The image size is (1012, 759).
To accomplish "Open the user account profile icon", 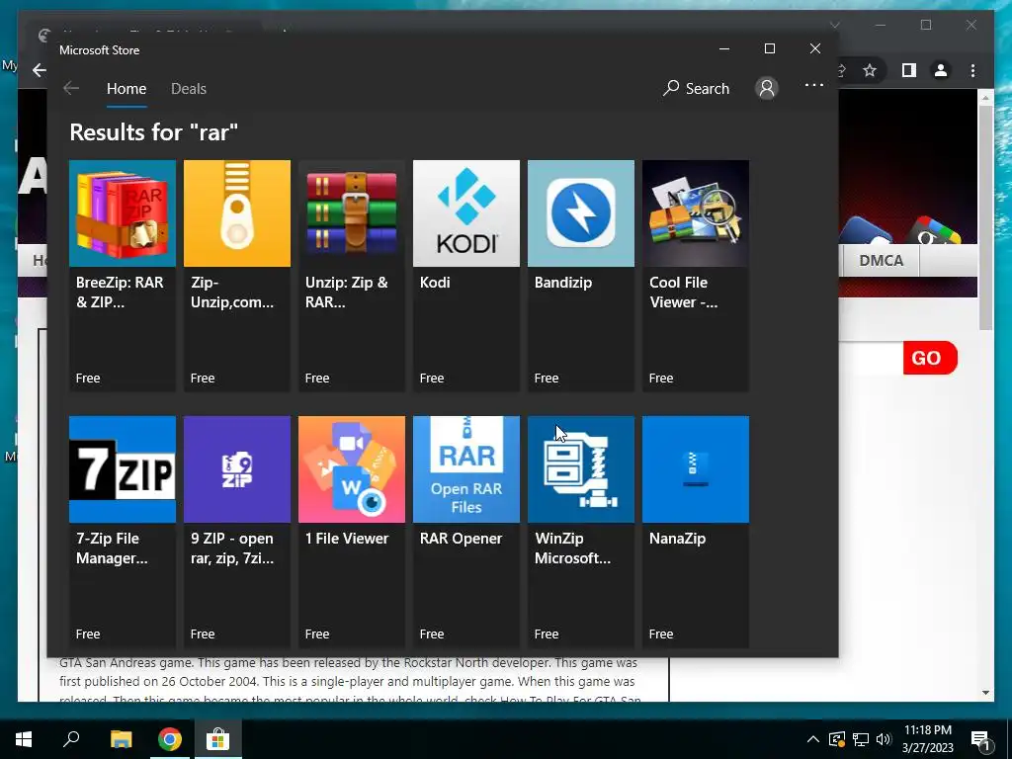I will pyautogui.click(x=767, y=88).
